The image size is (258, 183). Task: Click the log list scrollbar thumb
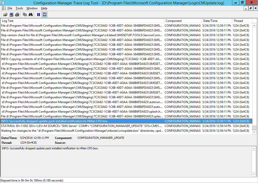pos(254,128)
